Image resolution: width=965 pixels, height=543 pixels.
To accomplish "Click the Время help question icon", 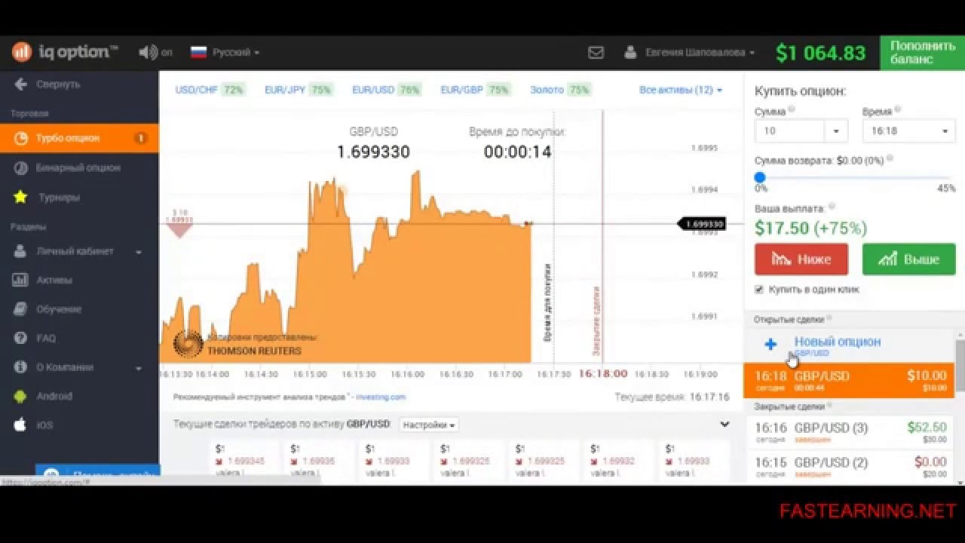I will (898, 110).
